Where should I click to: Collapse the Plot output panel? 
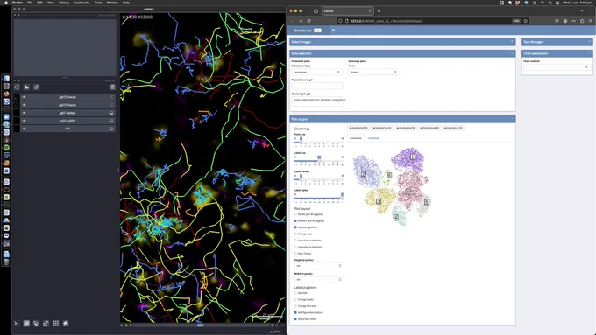(512, 119)
